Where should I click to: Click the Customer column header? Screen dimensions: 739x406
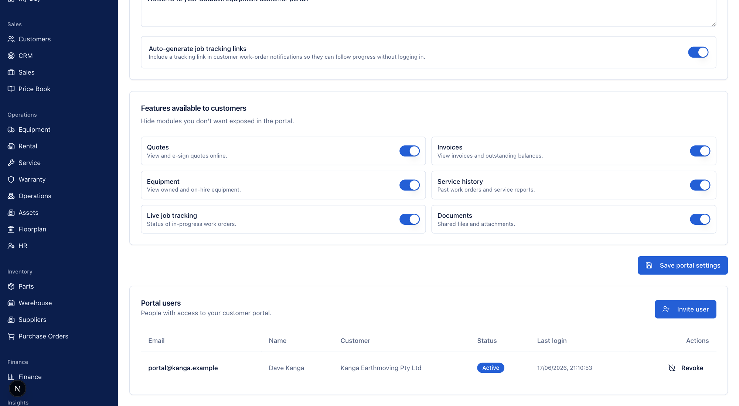[x=355, y=341]
